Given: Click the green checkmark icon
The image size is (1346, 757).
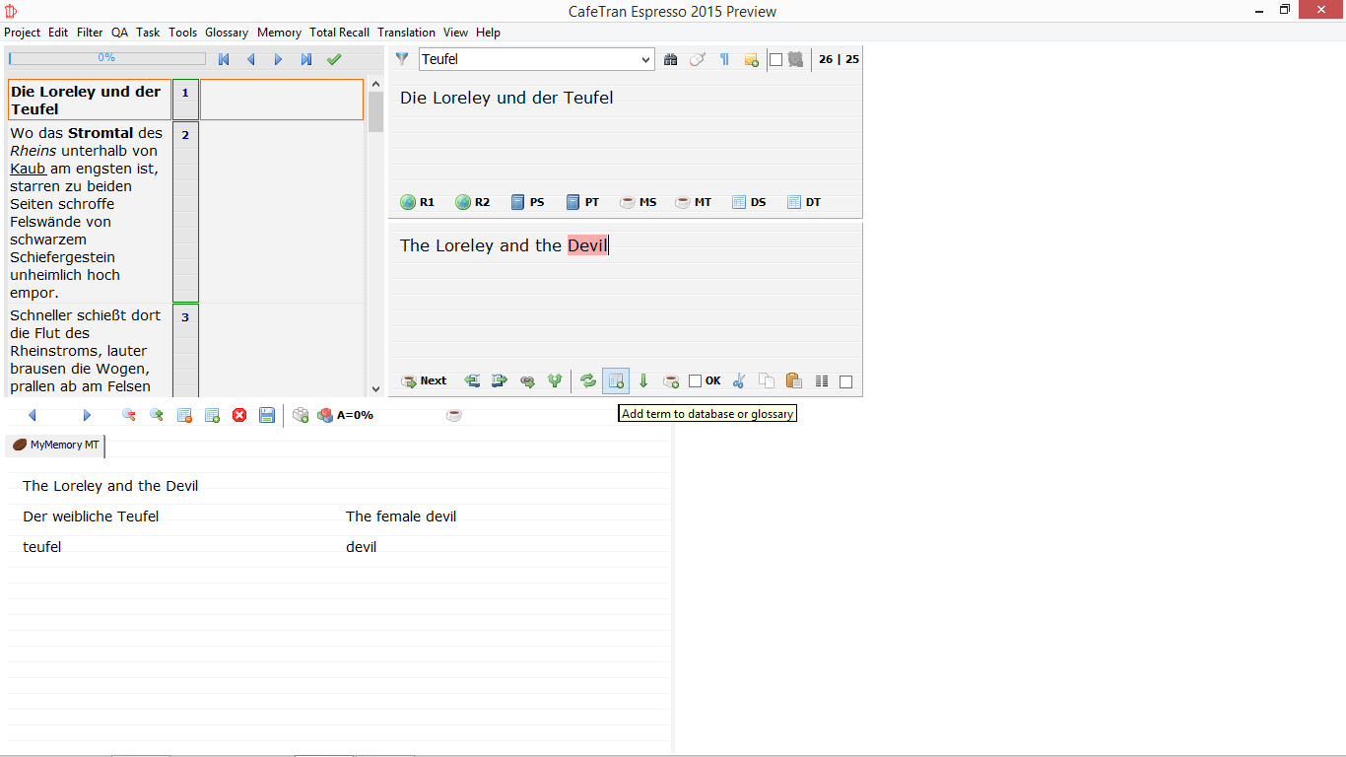Looking at the screenshot, I should click(x=334, y=59).
